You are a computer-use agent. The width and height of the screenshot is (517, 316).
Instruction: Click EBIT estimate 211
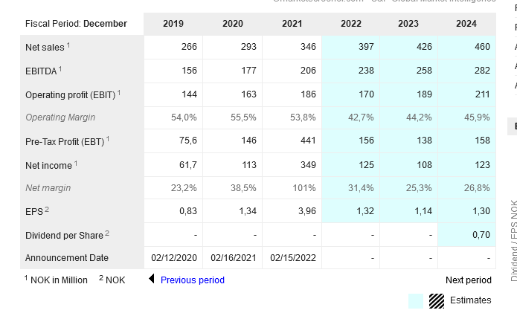click(x=482, y=94)
